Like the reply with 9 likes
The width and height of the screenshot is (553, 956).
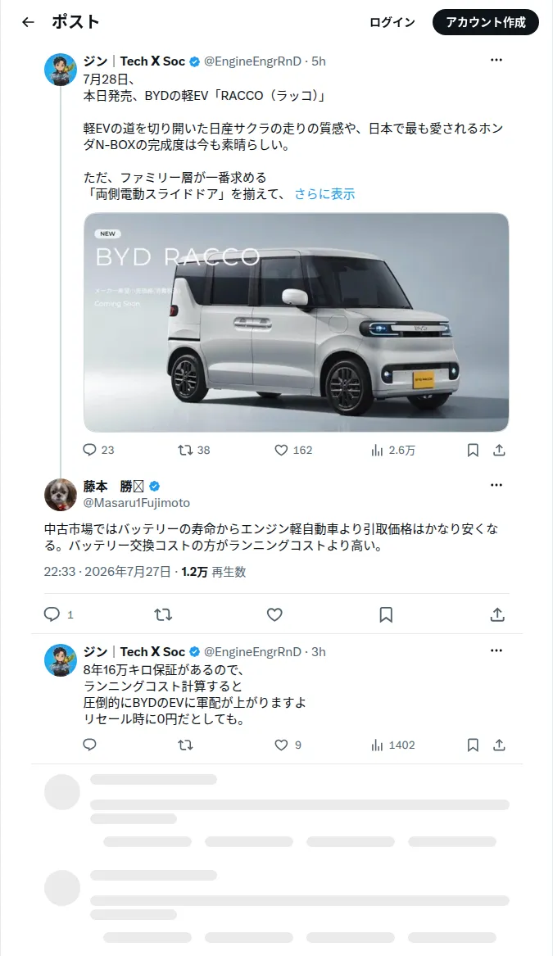pyautogui.click(x=288, y=745)
